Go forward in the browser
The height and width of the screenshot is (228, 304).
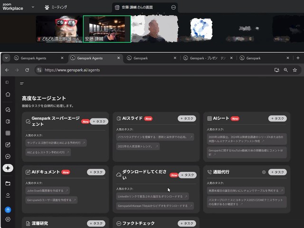tap(17, 70)
